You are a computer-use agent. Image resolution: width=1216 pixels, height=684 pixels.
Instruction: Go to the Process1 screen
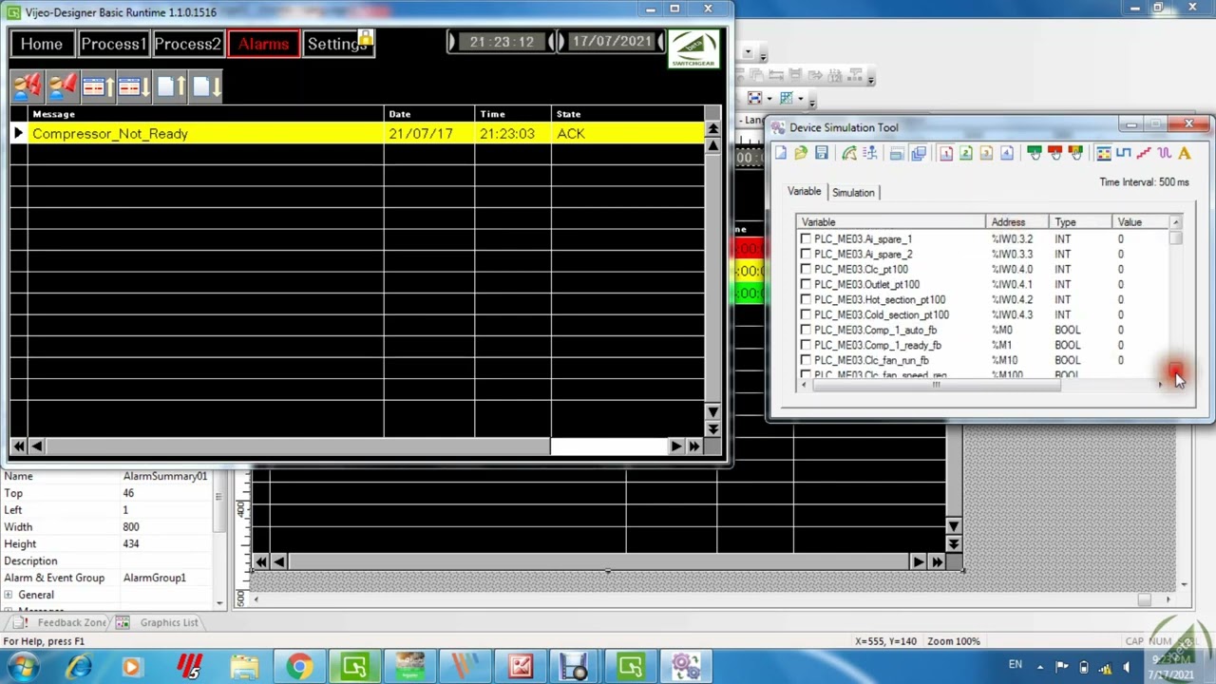pos(113,44)
